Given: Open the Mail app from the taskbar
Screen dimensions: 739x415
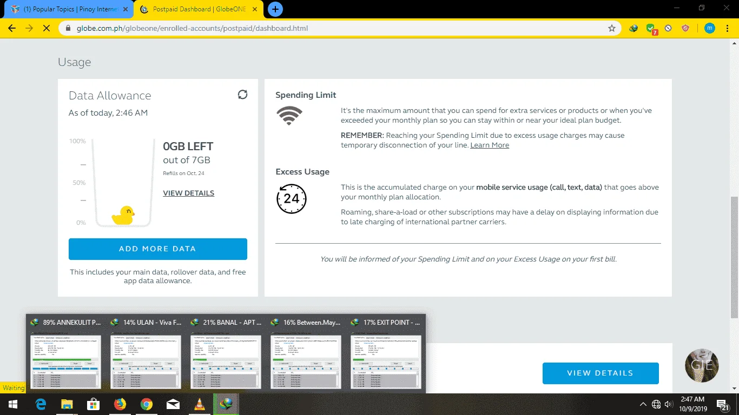Looking at the screenshot, I should [173, 404].
